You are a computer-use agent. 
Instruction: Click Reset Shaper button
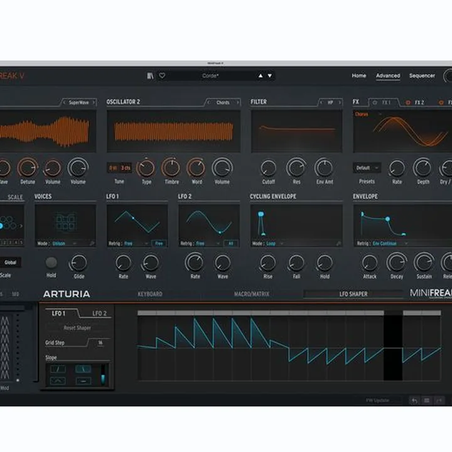pos(77,328)
